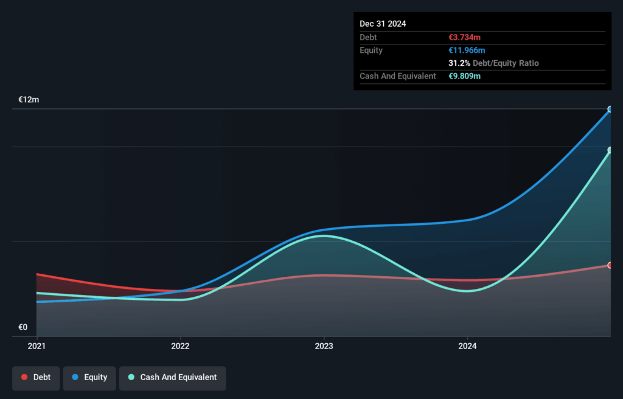
Task: Toggle Cash And Equivalent legend button
Action: pyautogui.click(x=172, y=378)
